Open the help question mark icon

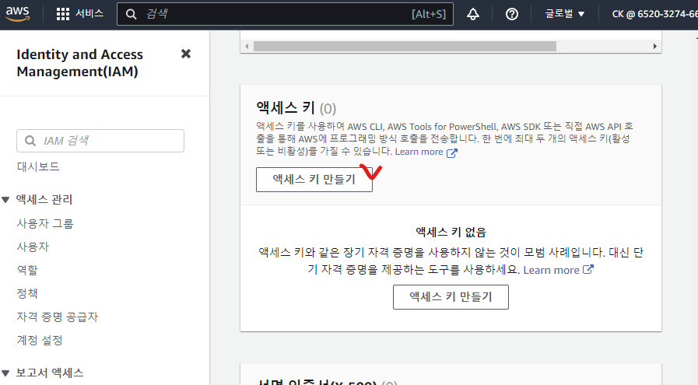512,14
